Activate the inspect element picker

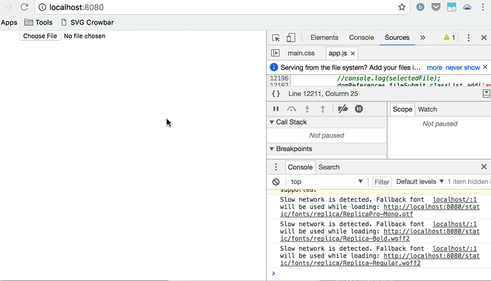(276, 38)
